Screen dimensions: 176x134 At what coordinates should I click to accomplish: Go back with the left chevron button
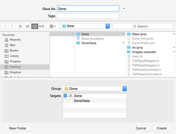tap(6, 26)
